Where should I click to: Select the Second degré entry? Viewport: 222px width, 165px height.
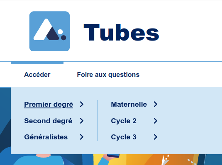click(x=48, y=121)
